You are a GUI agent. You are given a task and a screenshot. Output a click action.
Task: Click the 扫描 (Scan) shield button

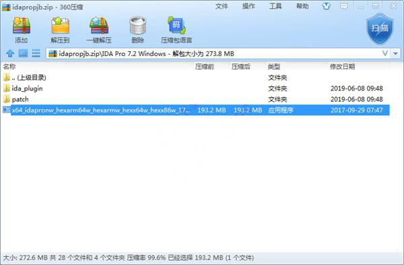click(380, 29)
